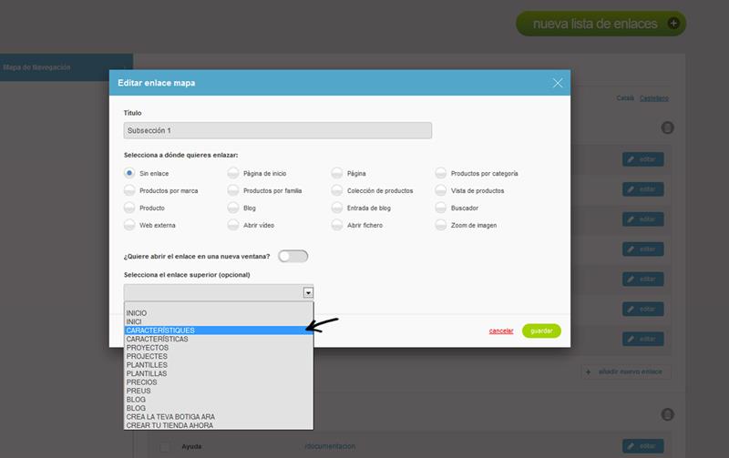Click the cancelar link
This screenshot has height=458, width=729.
click(x=501, y=331)
